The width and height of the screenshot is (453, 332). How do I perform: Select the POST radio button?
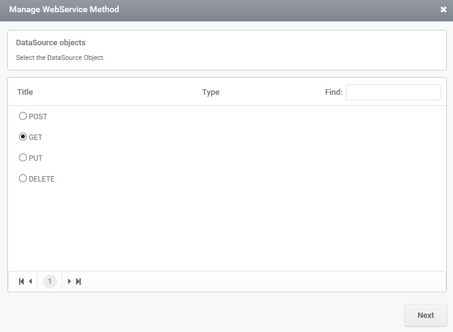(x=23, y=116)
